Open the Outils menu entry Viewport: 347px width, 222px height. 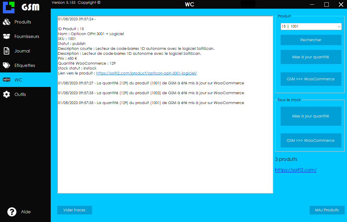(x=25, y=94)
